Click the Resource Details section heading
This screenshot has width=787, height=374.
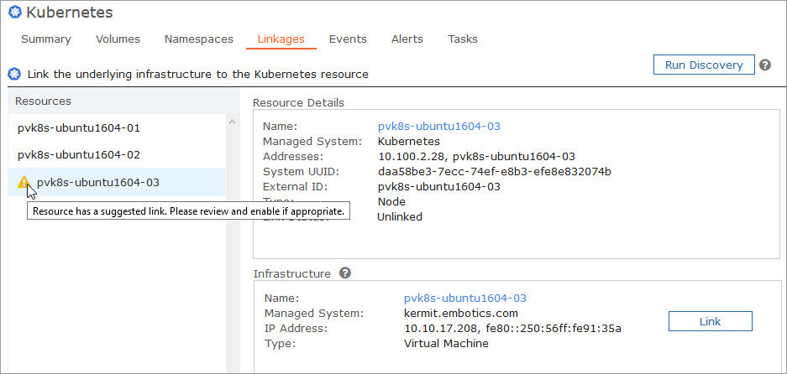click(x=299, y=103)
